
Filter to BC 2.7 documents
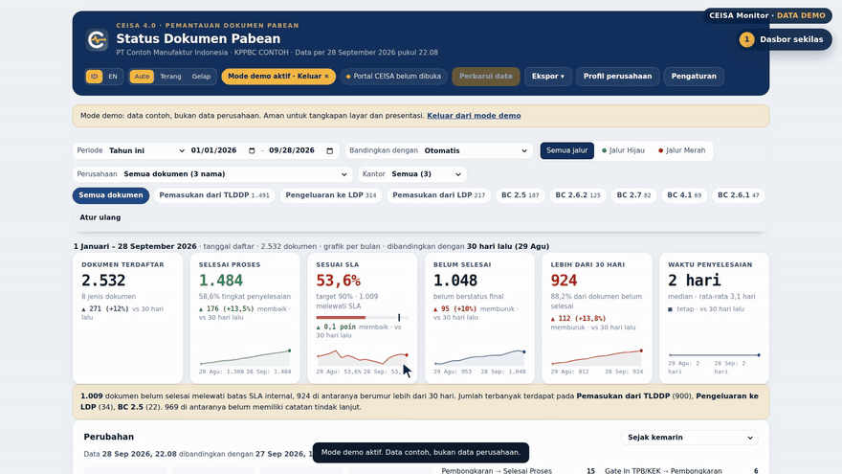[633, 195]
